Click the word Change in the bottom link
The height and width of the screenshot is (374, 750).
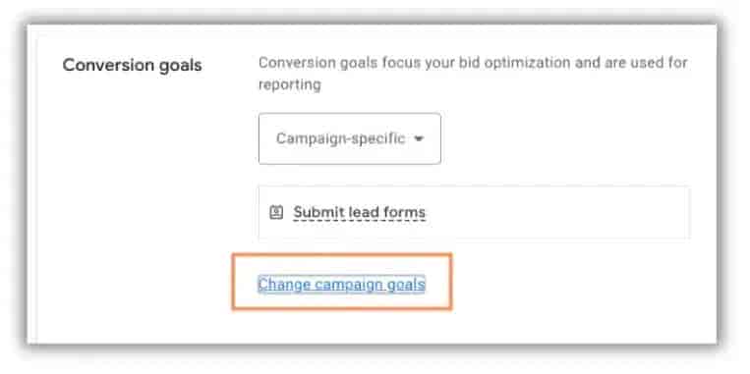[x=284, y=285]
